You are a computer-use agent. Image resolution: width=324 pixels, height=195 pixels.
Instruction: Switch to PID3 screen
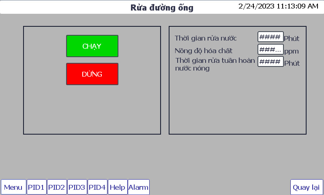click(x=77, y=187)
